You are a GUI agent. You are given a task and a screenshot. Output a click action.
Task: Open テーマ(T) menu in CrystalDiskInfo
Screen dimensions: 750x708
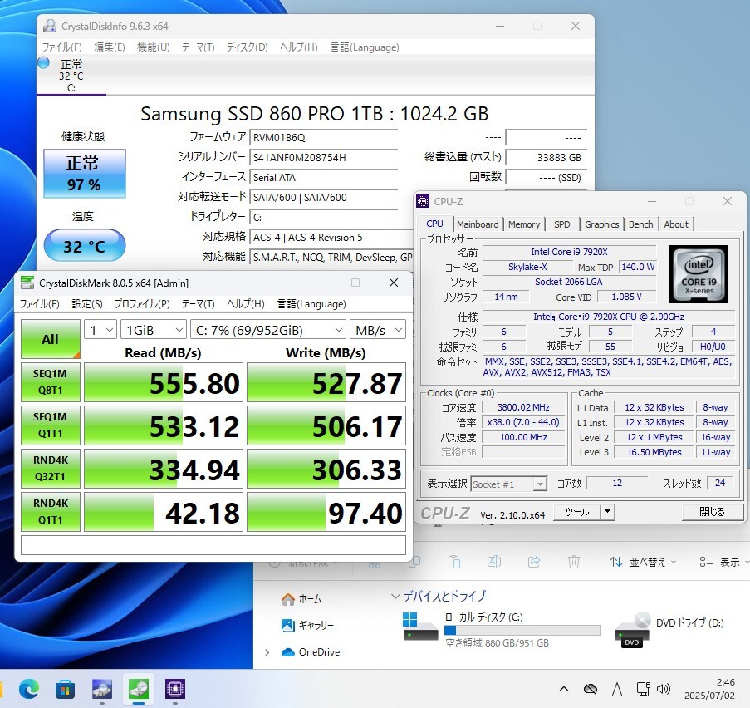[198, 47]
